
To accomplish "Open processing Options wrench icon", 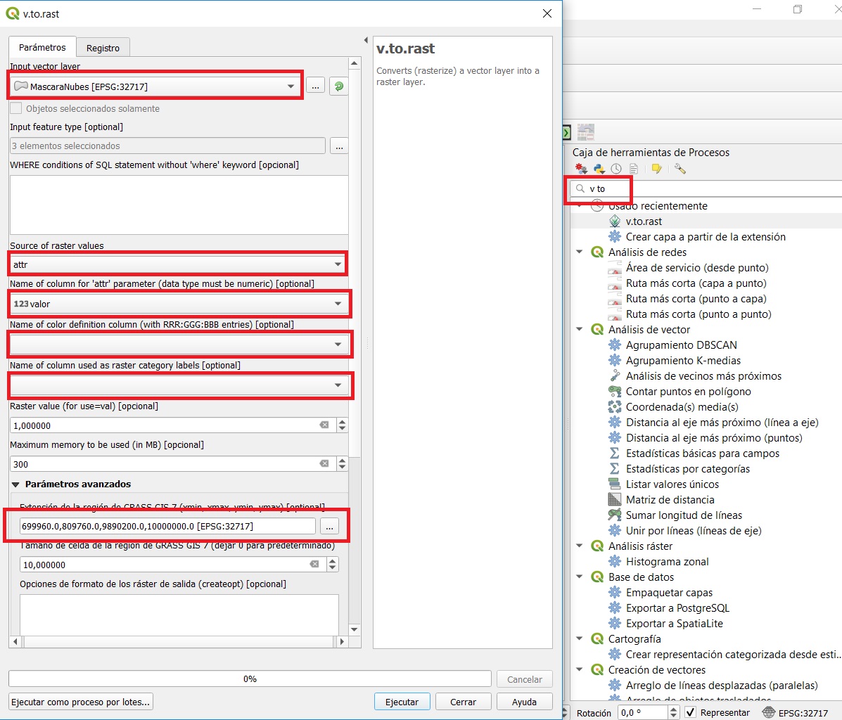I will click(680, 169).
